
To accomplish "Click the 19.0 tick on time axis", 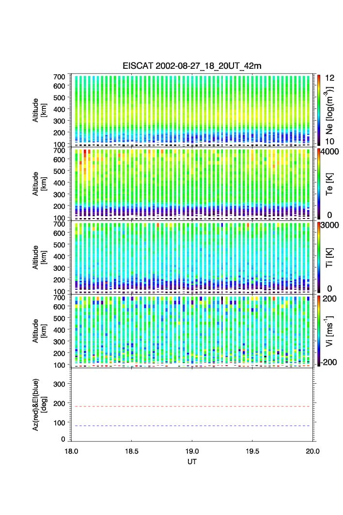I will [x=192, y=451].
